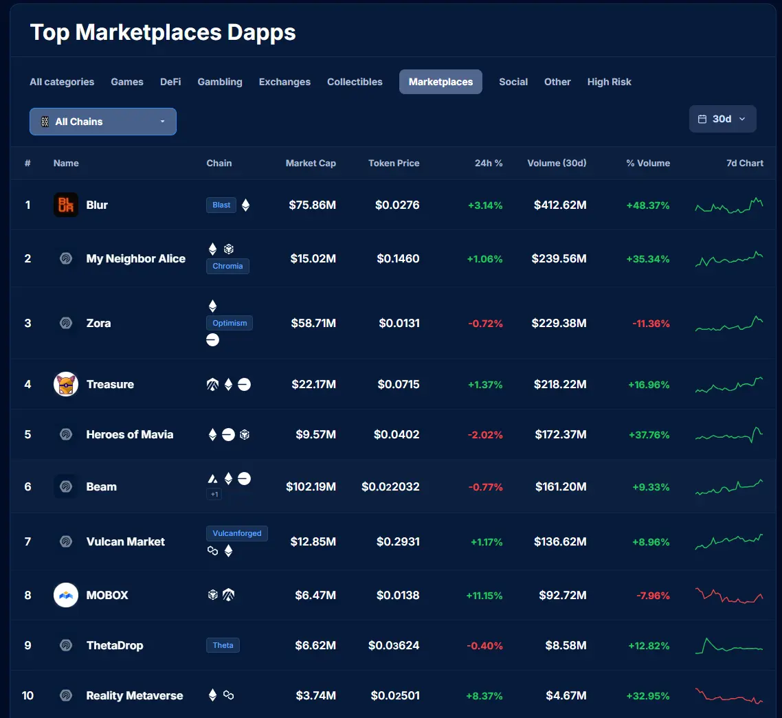Open the All Chains dropdown
The image size is (782, 718).
click(x=103, y=122)
